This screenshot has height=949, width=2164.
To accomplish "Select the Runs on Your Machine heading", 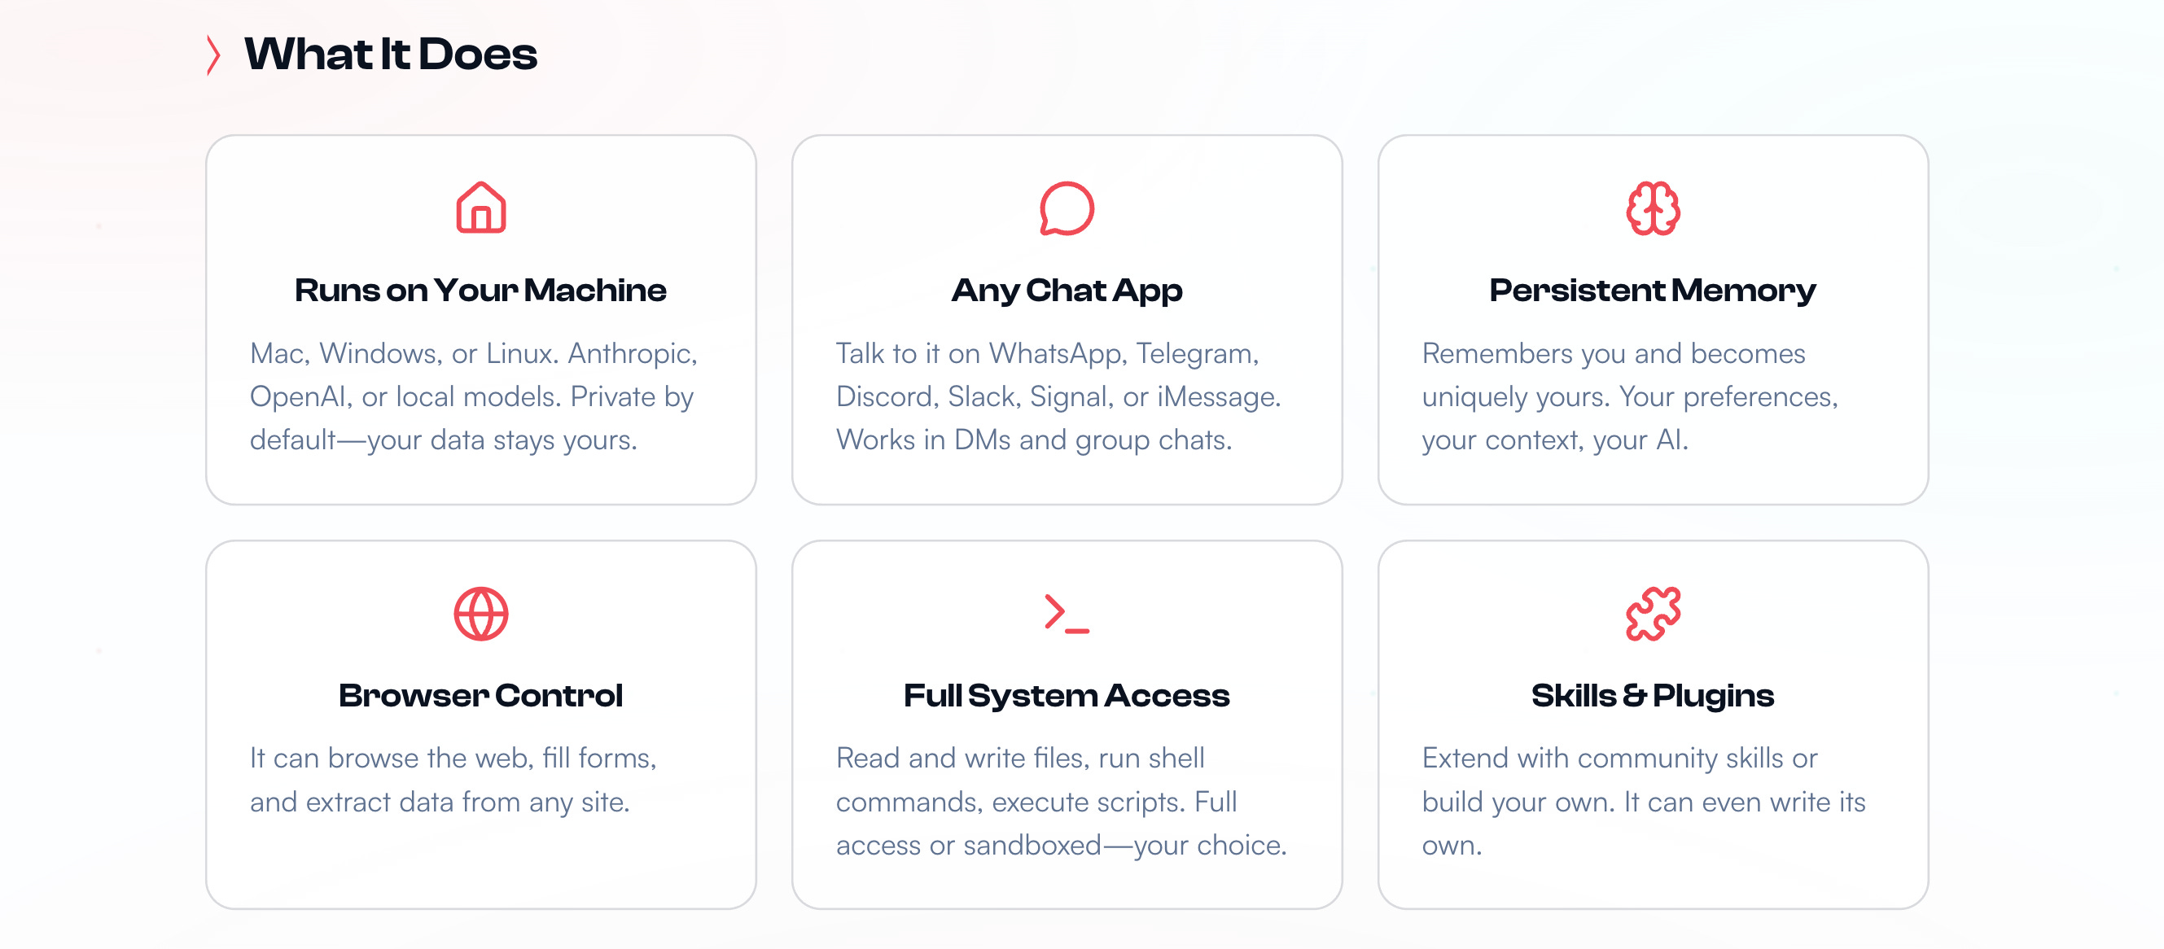I will [480, 291].
